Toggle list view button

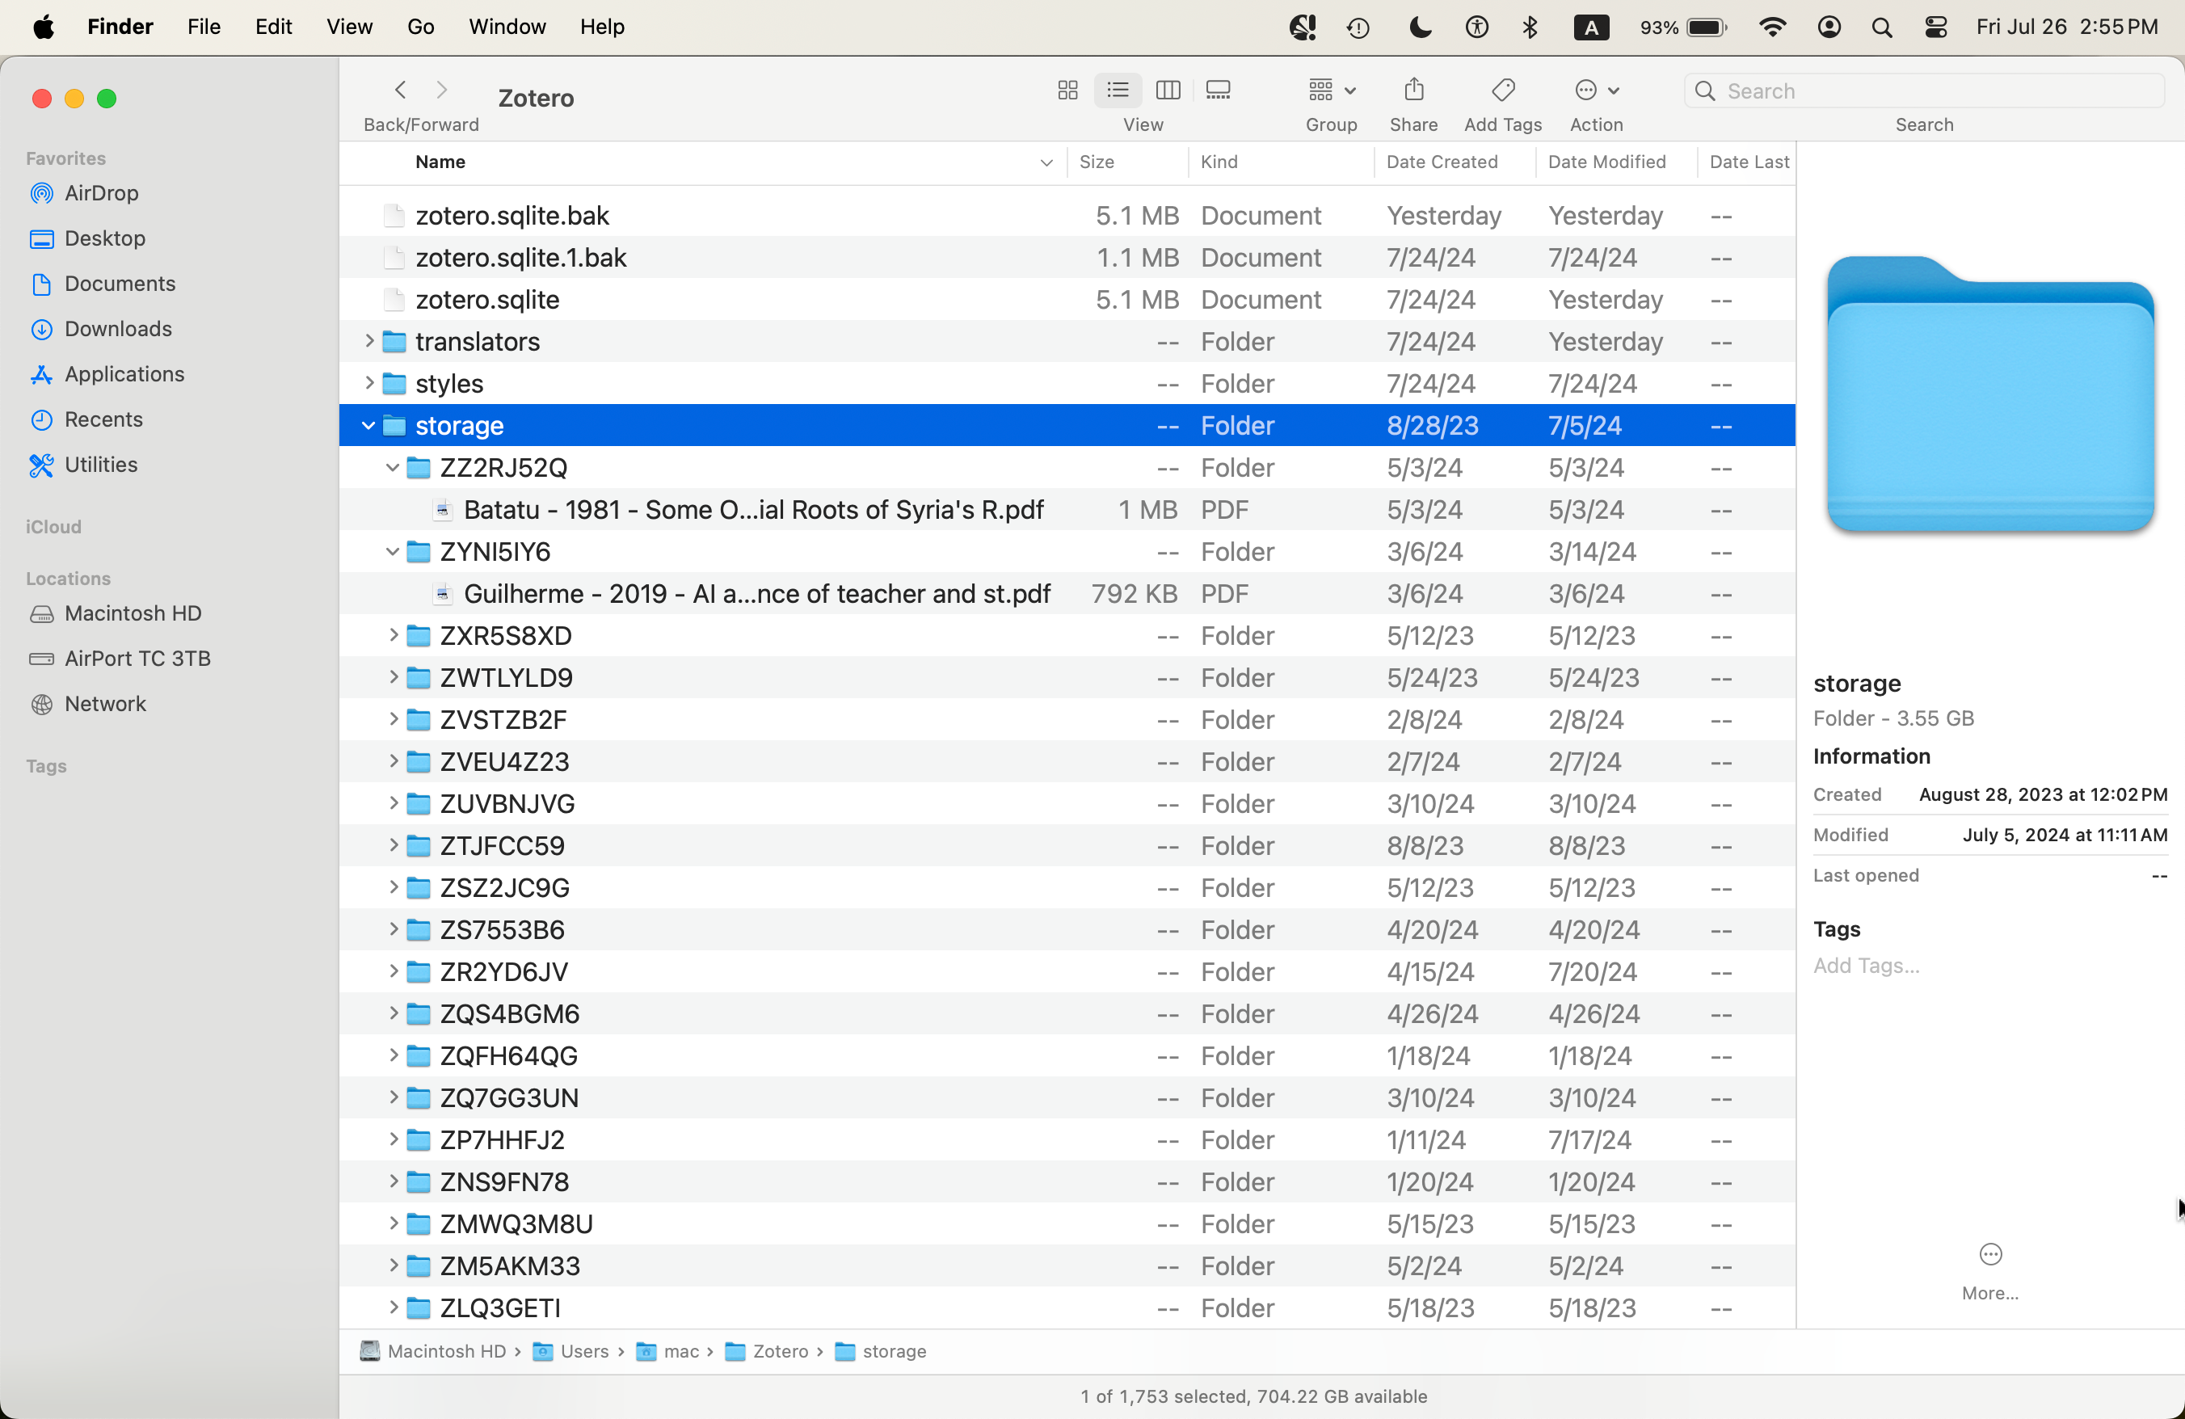[x=1118, y=90]
